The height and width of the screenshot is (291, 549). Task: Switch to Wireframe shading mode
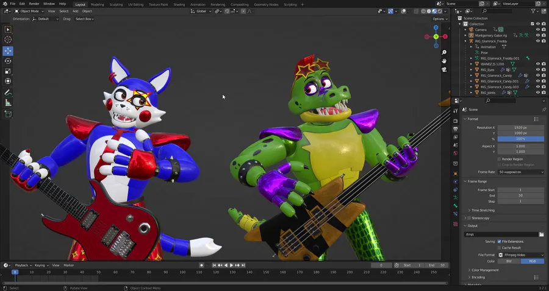coord(423,11)
